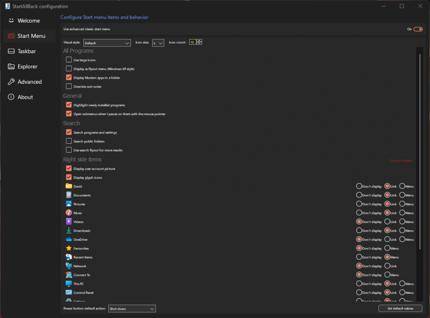Switch to the Welcome tab
Image resolution: width=430 pixels, height=318 pixels.
(27, 20)
